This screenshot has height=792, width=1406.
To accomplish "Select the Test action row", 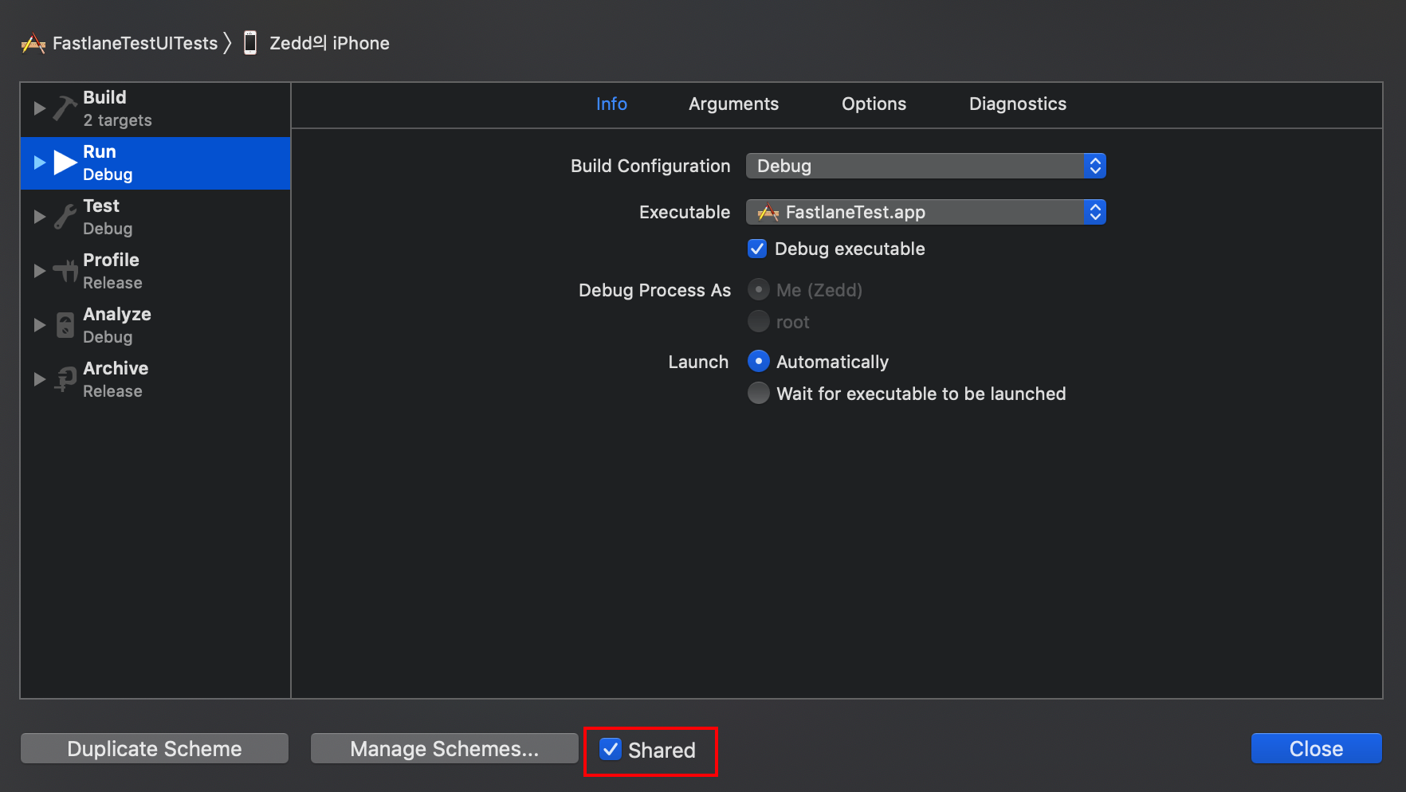I will click(x=155, y=217).
